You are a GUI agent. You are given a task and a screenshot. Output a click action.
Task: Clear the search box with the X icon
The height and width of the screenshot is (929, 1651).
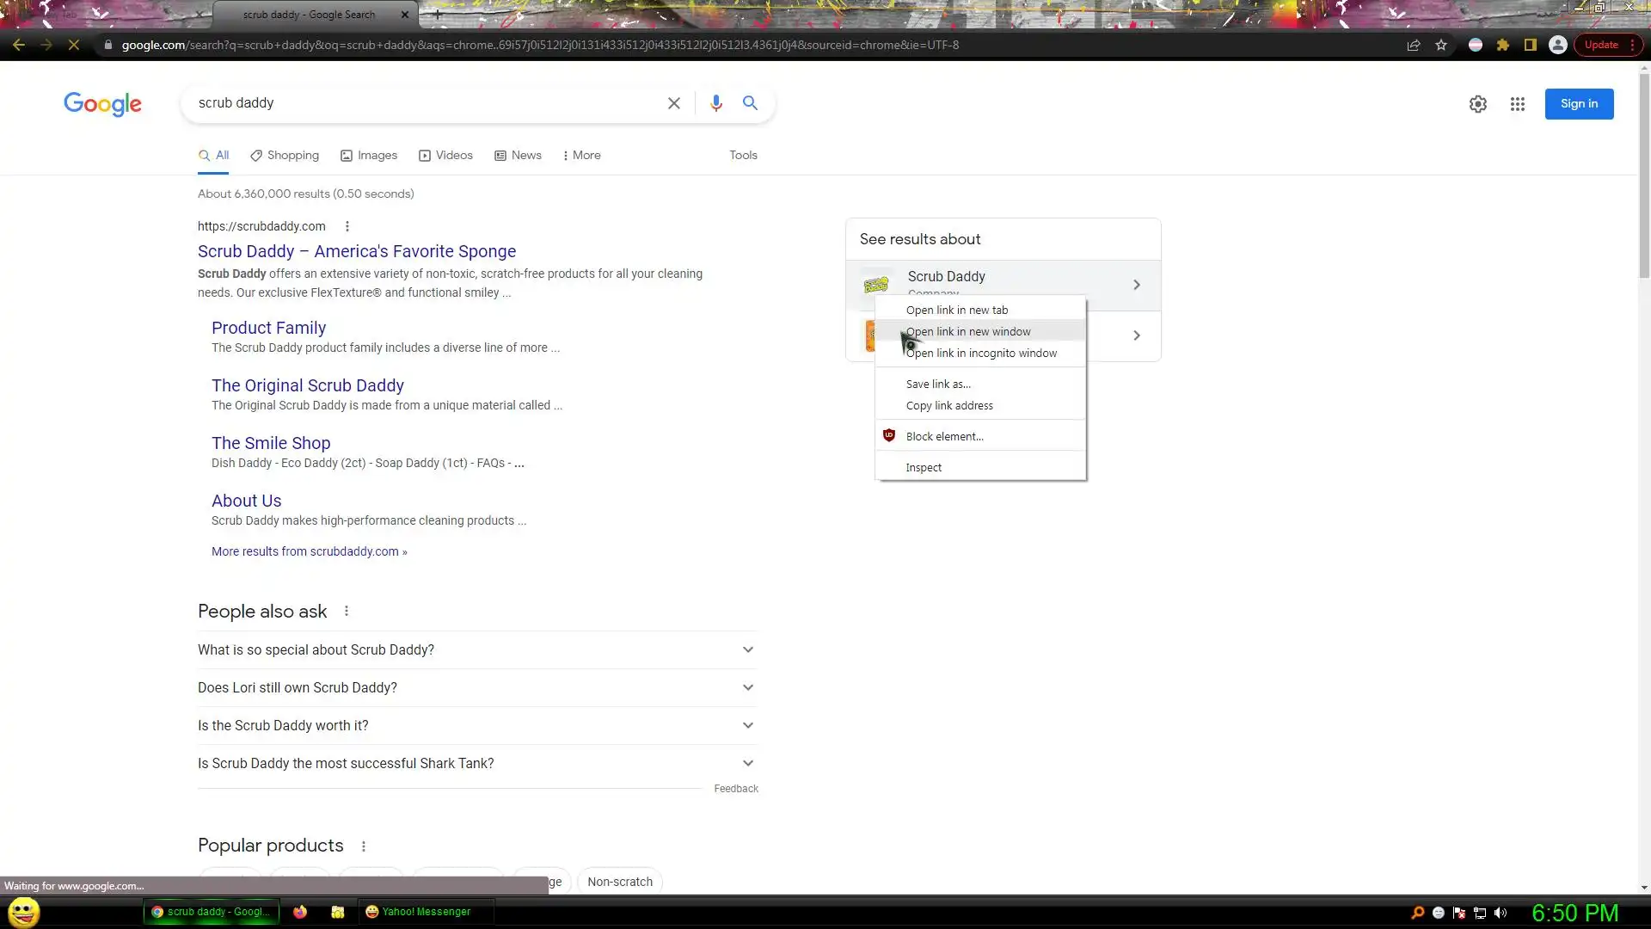(674, 103)
